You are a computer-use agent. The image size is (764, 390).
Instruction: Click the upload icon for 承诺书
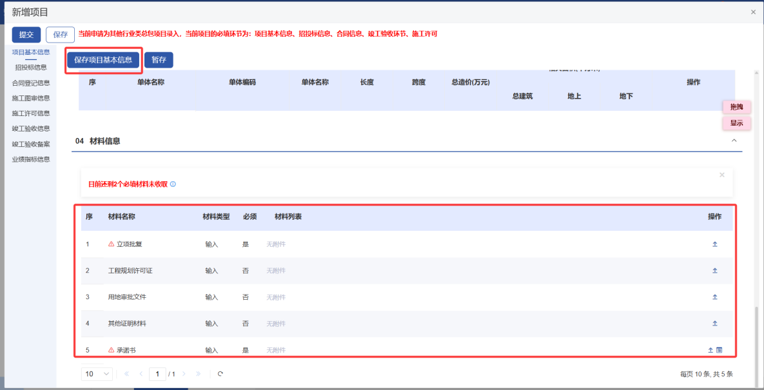[710, 350]
